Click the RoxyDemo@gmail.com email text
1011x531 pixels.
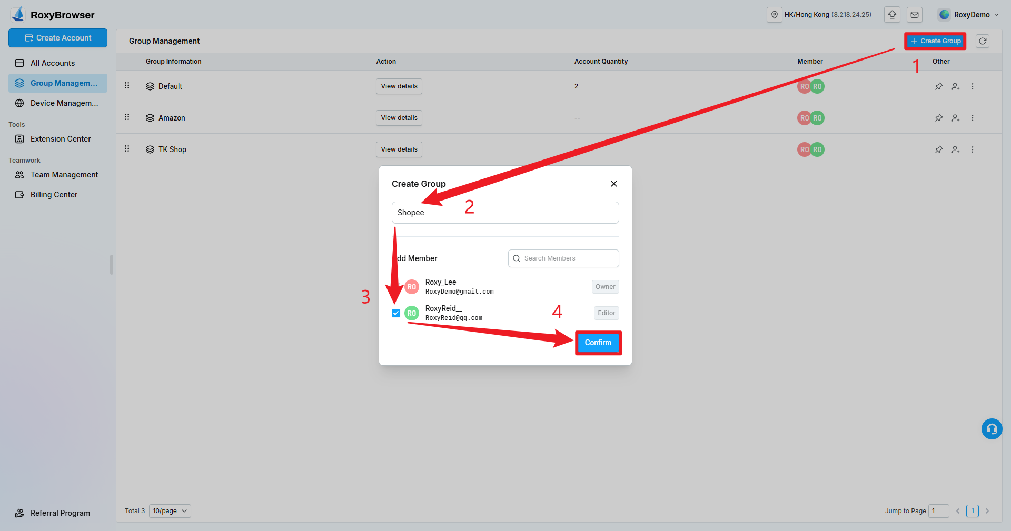coord(460,292)
